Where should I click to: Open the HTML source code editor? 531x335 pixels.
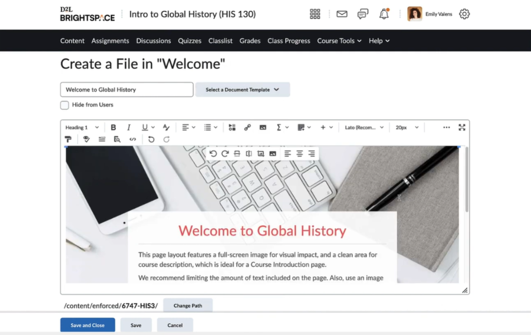[x=132, y=139]
